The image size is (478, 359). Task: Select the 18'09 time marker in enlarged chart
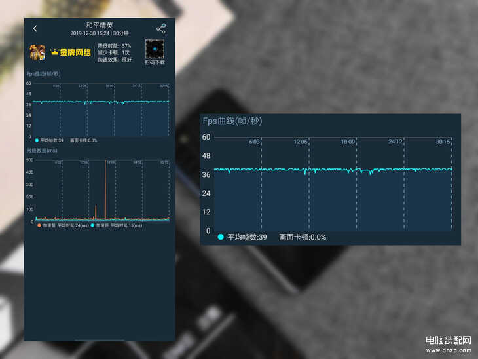348,142
